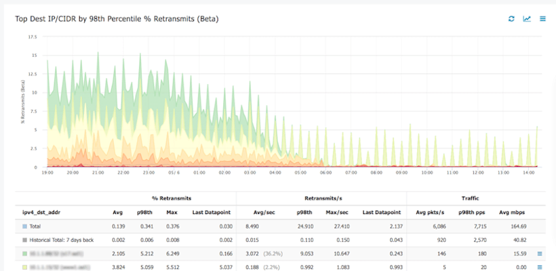
Task: Click the 5.037 Last Datapoint value
Action: (x=226, y=267)
